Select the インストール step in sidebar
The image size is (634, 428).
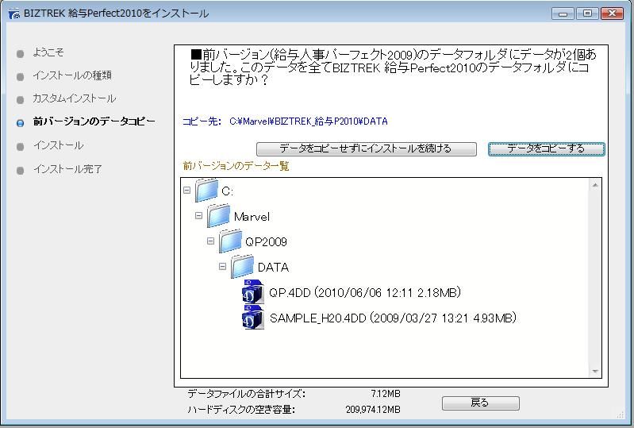tap(59, 145)
